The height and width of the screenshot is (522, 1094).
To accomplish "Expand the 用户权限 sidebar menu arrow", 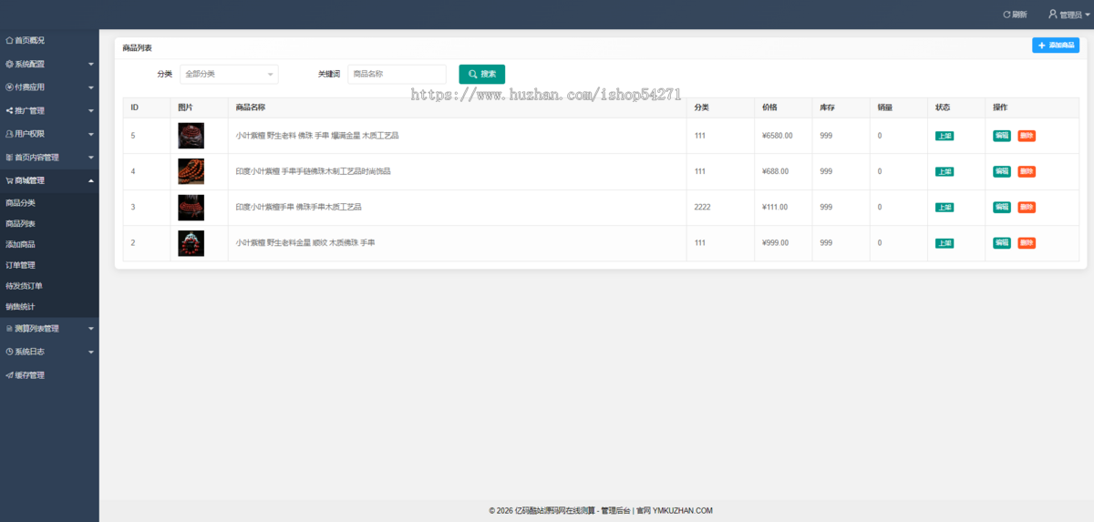I will (x=91, y=134).
